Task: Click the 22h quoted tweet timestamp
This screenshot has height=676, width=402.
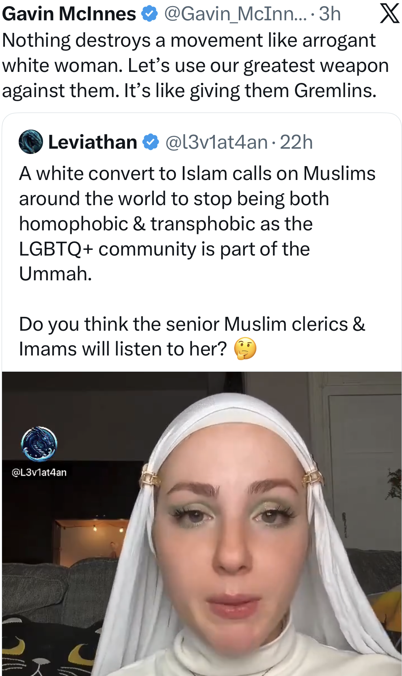Action: (x=296, y=142)
